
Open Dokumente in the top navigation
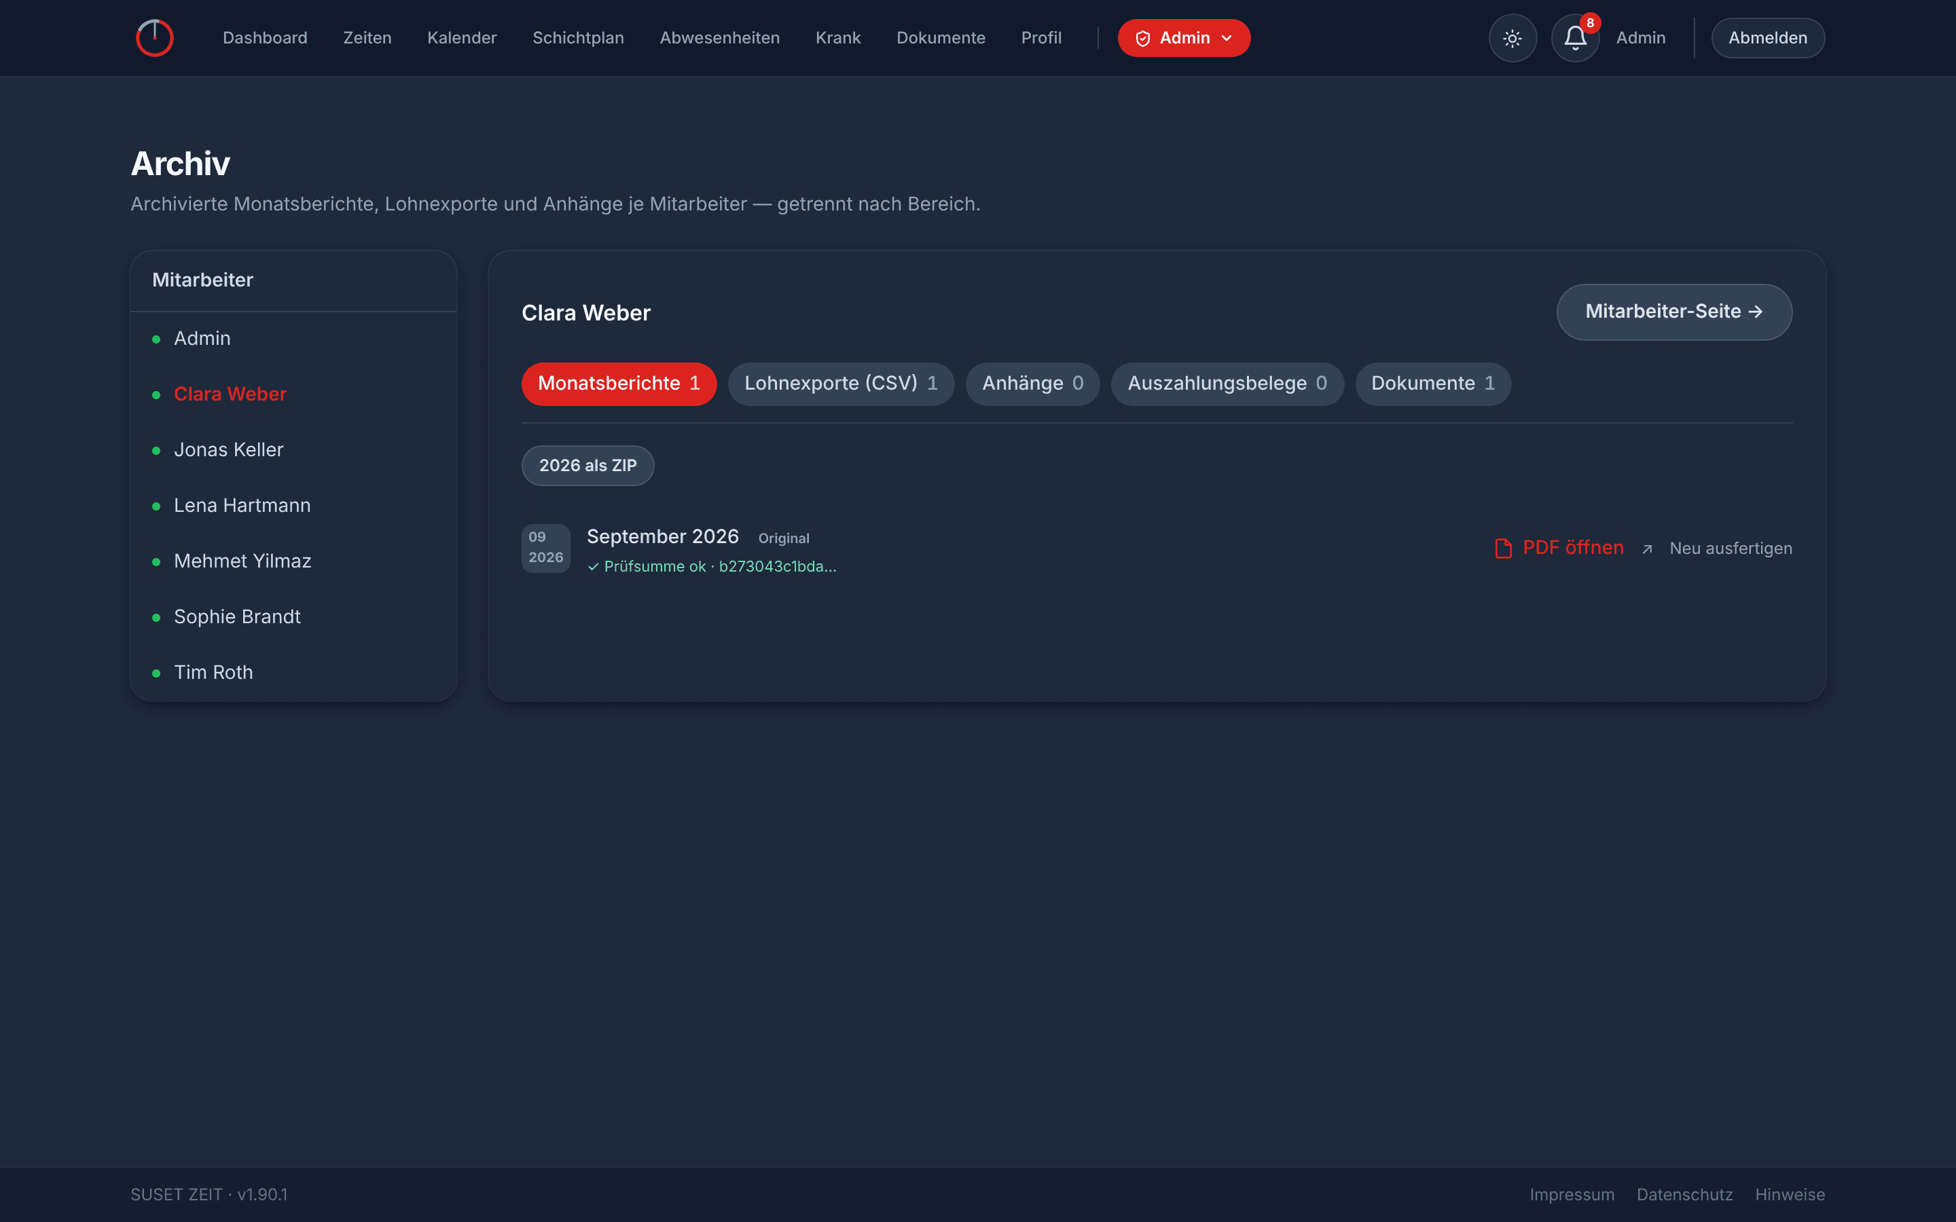pos(941,38)
